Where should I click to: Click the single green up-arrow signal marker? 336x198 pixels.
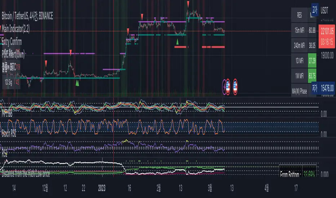177,42
